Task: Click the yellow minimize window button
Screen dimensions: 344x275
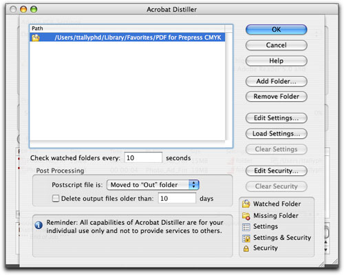Action: (x=23, y=9)
